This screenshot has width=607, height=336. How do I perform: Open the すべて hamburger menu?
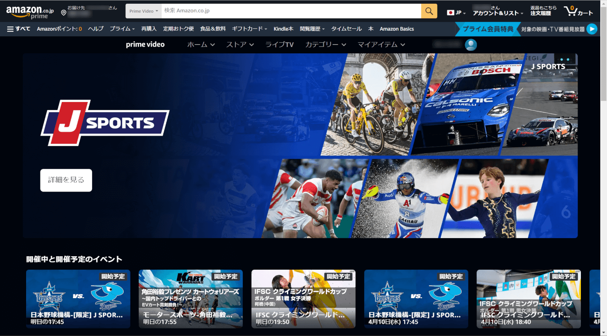19,29
